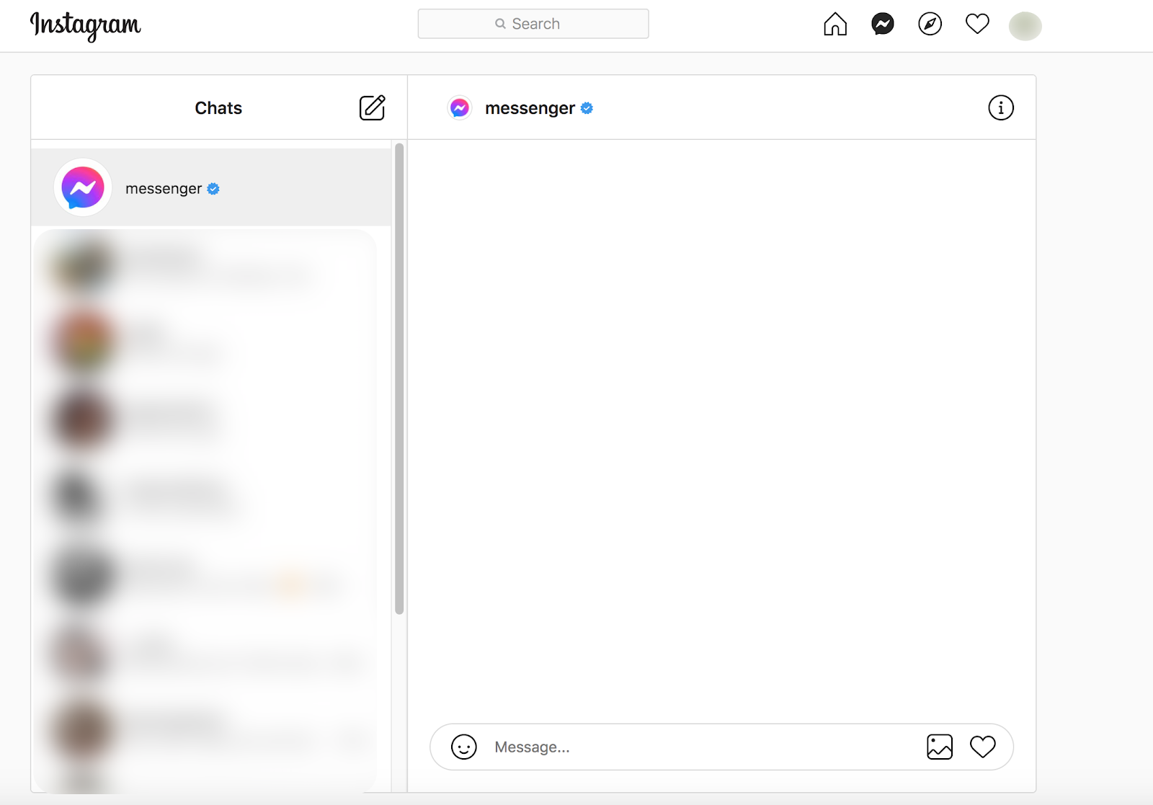The image size is (1153, 805).
Task: Start a new message with compose icon
Action: point(373,107)
